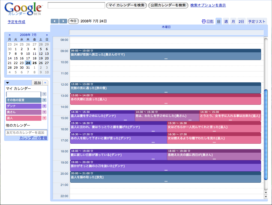Open event 盗人は妻を手ごめにした(ダンナ)

coord(103,116)
